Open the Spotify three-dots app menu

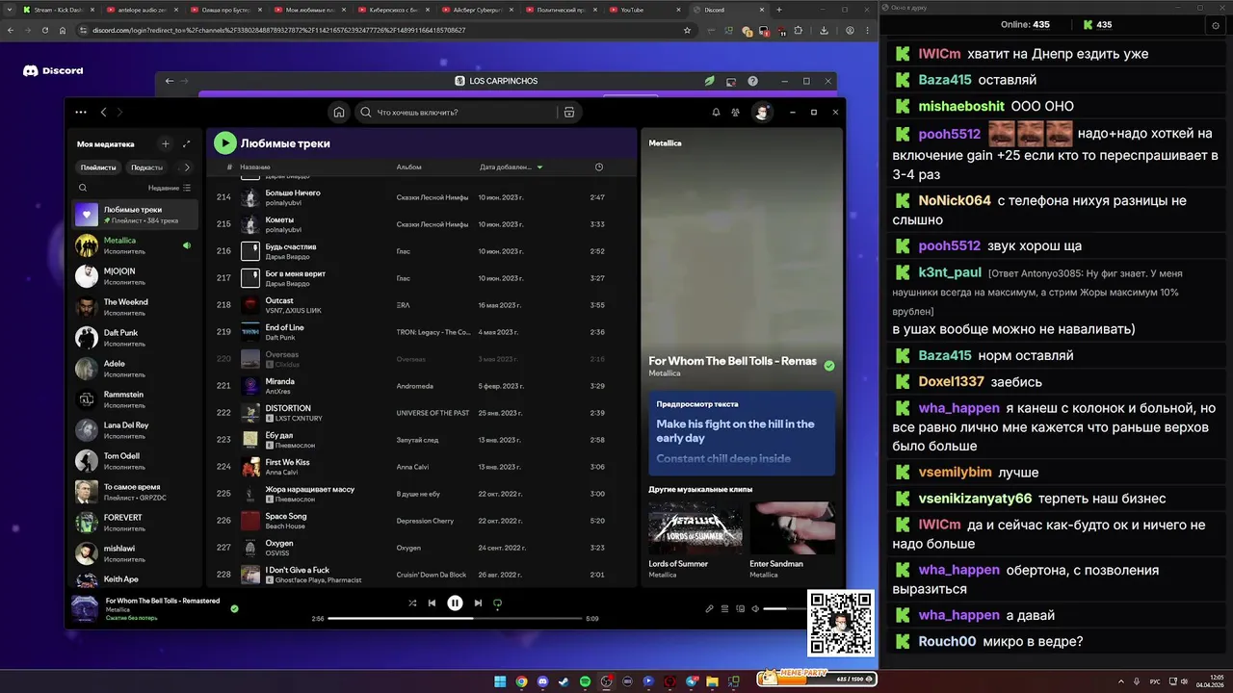point(81,113)
